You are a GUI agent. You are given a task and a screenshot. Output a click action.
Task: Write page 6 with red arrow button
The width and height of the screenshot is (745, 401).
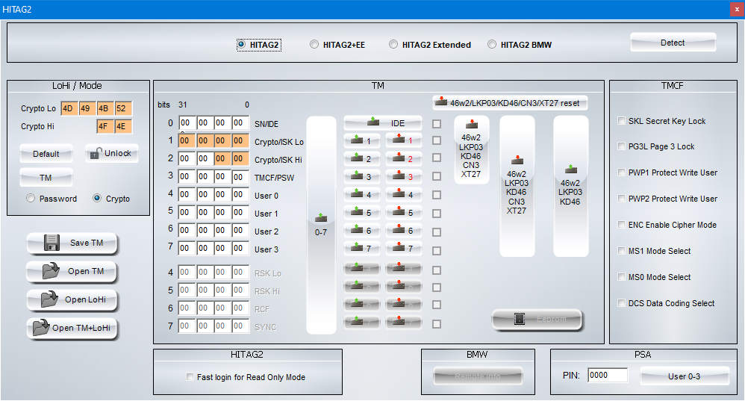(403, 231)
